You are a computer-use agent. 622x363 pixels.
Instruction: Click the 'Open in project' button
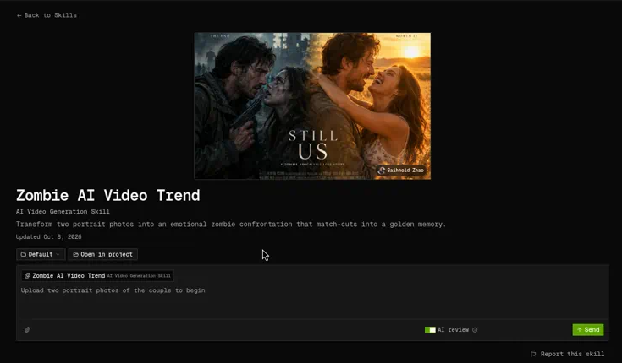[x=103, y=254]
